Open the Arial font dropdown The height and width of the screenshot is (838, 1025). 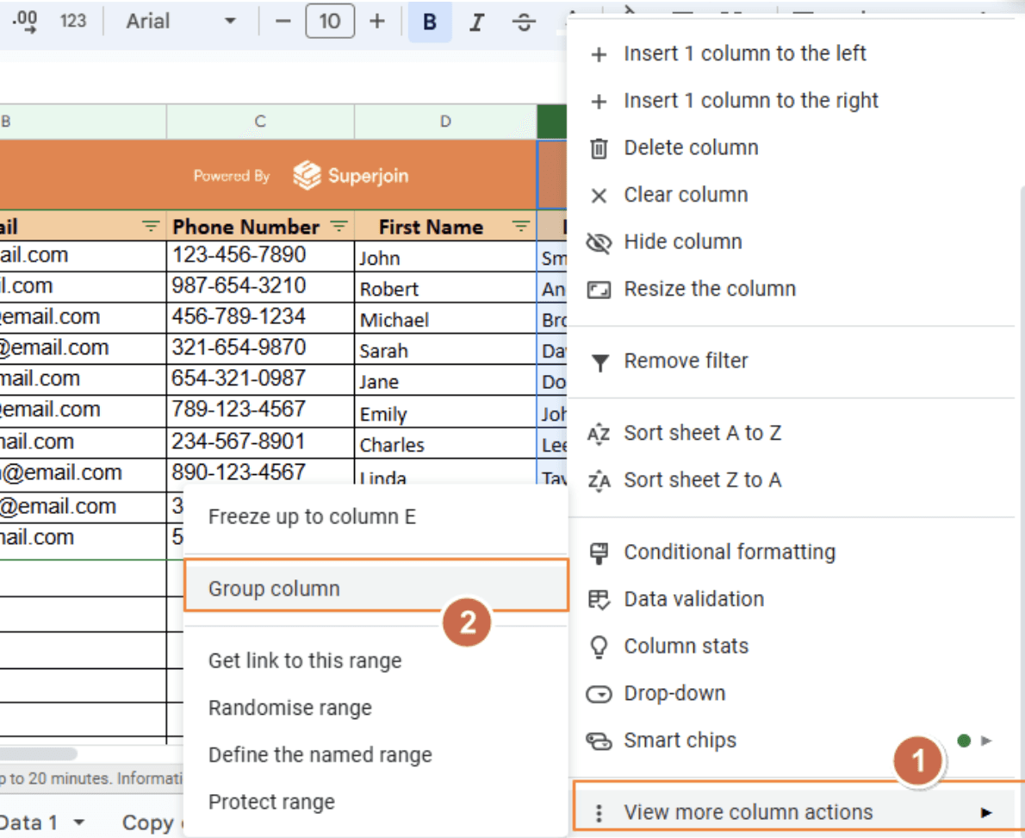(x=180, y=21)
